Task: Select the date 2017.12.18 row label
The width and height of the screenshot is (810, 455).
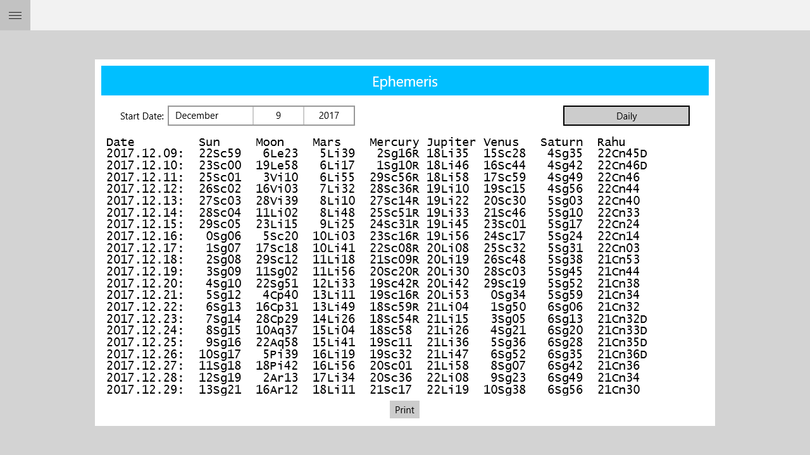Action: click(145, 260)
